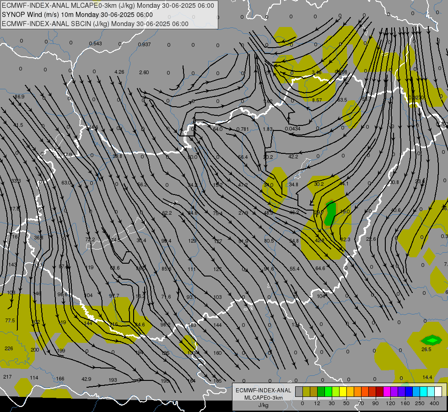This screenshot has height=412, width=448.
Task: Click the map value 217
Action: (7, 377)
